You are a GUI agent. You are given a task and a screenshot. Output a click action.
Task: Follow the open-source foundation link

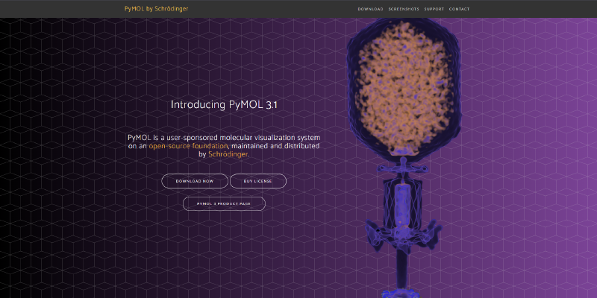pyautogui.click(x=188, y=146)
